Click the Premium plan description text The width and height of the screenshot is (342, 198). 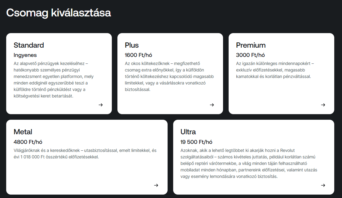275,70
